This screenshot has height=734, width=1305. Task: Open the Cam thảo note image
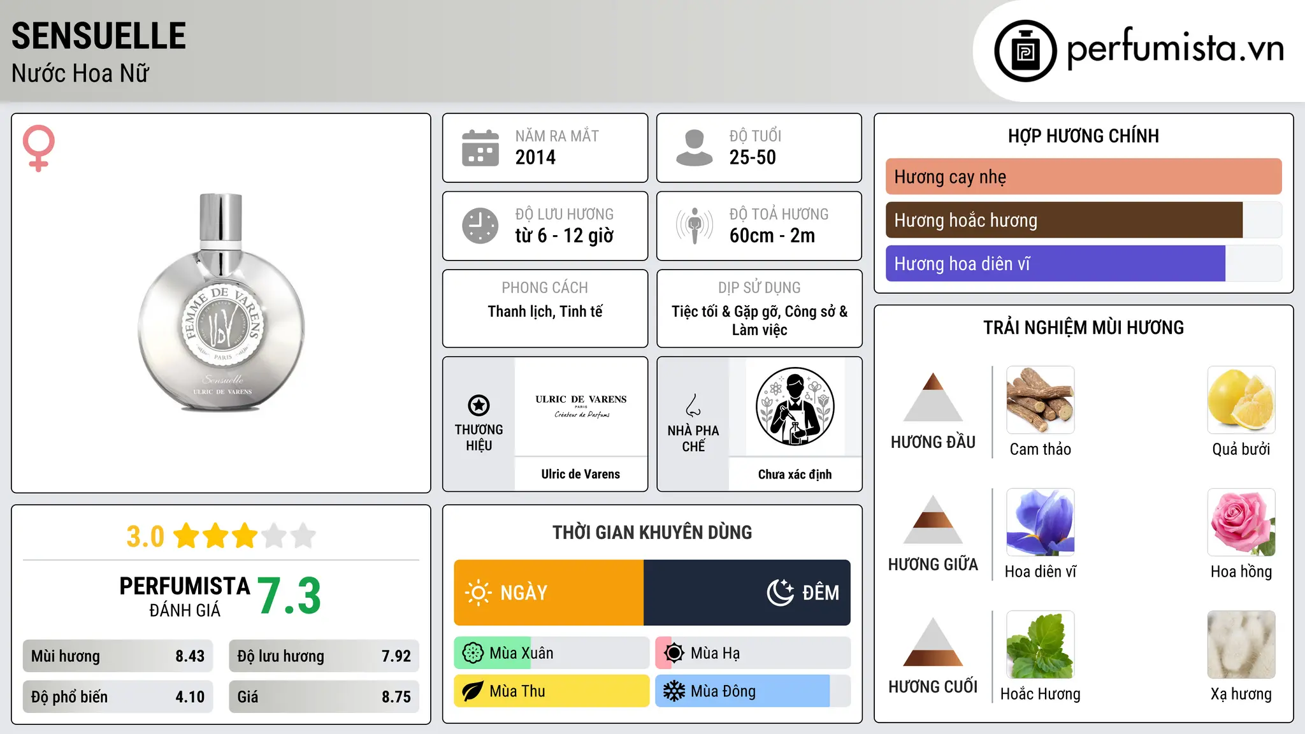[1040, 400]
